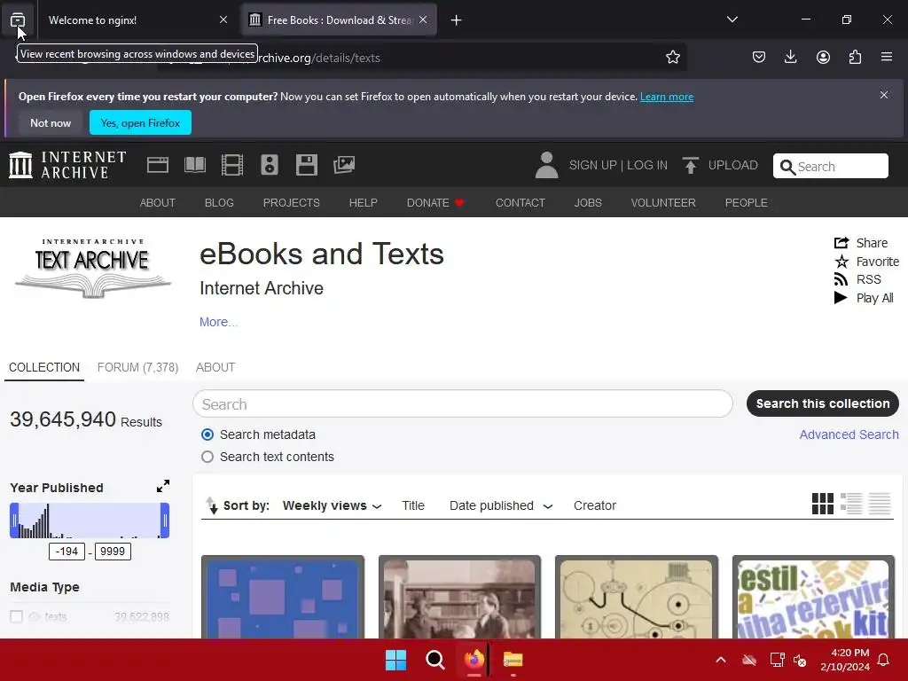Dismiss the Firefox startup notification bar
908x681 pixels.
click(x=884, y=95)
